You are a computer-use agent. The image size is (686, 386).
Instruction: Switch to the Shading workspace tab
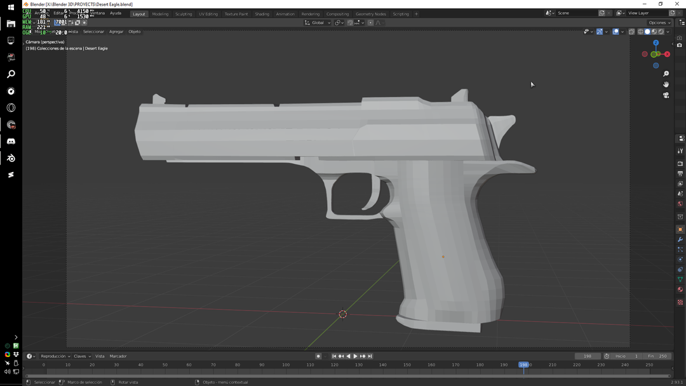point(262,13)
